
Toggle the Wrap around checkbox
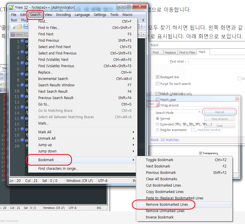pyautogui.click(x=158, y=105)
